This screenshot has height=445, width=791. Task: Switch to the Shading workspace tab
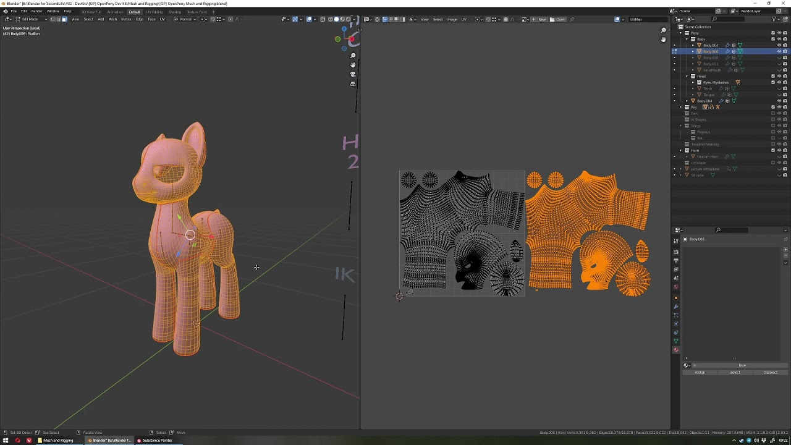175,12
